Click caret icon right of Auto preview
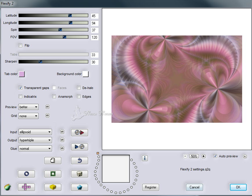This screenshot has width=252, height=196. pyautogui.click(x=245, y=156)
